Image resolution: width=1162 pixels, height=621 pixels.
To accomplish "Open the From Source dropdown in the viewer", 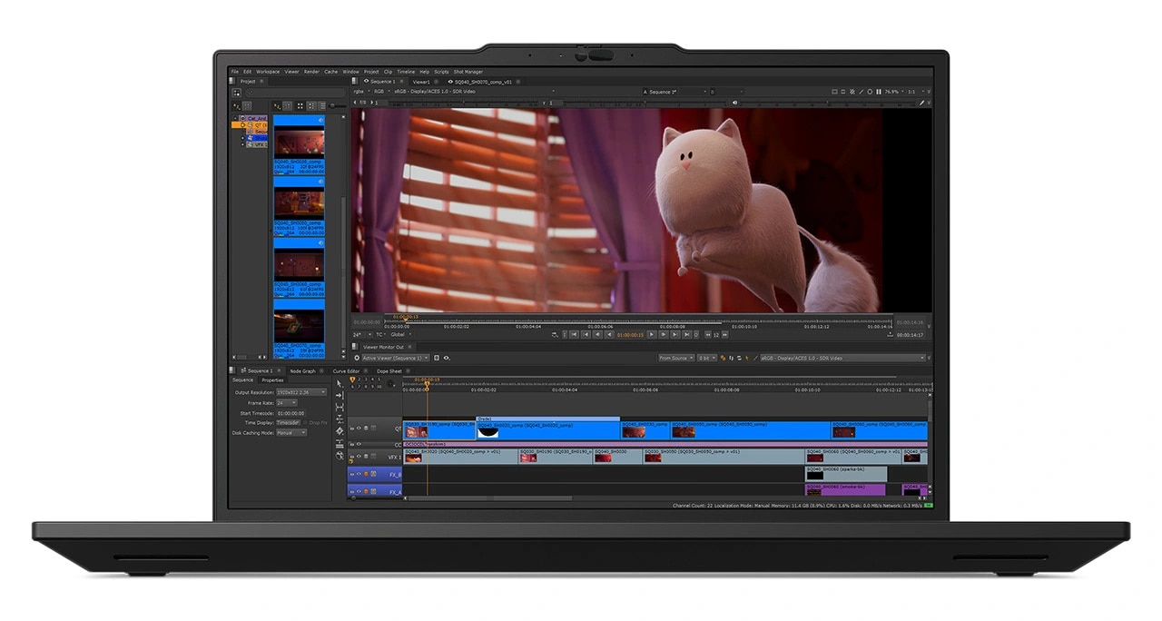I will 676,357.
